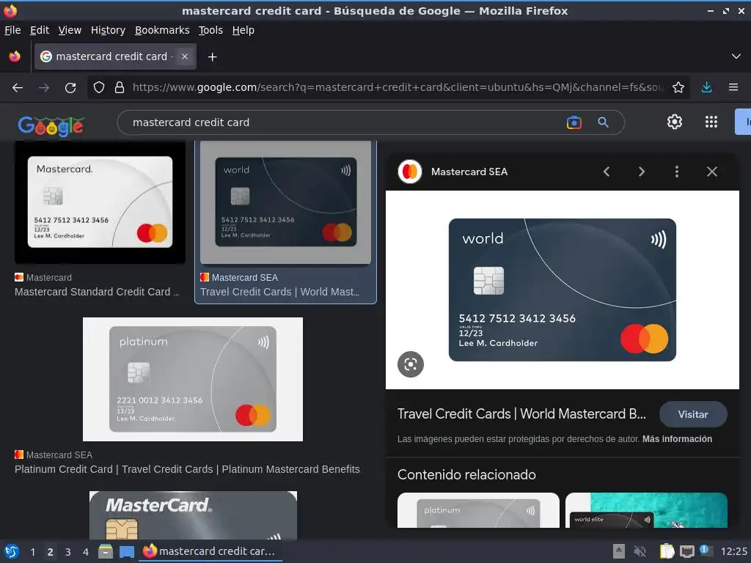Open the Firefox hamburger menu
The height and width of the screenshot is (563, 751).
click(x=733, y=88)
